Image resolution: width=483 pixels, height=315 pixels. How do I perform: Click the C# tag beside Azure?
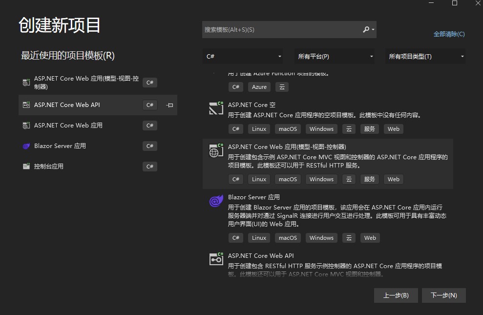[x=236, y=87]
